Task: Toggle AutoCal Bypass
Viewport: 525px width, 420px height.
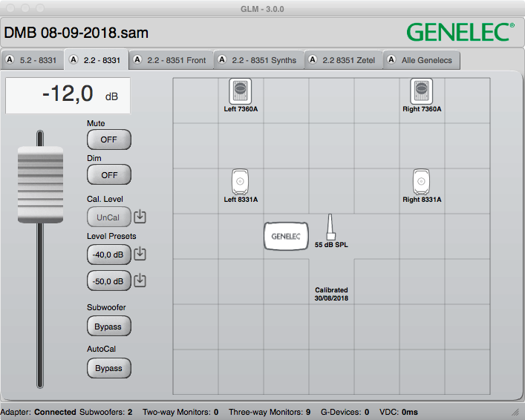Action: point(109,368)
